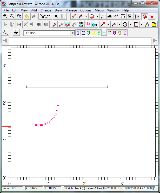Open the Change menu
Screen dimensions: 160x193
(46, 10)
